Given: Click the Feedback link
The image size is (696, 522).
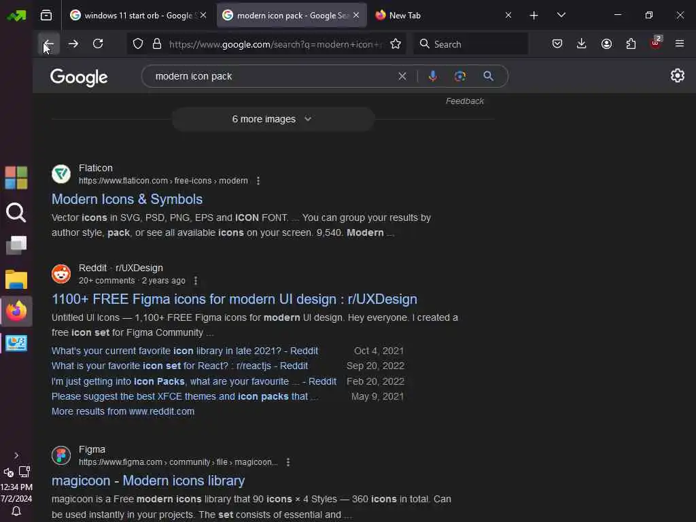Looking at the screenshot, I should pyautogui.click(x=464, y=101).
